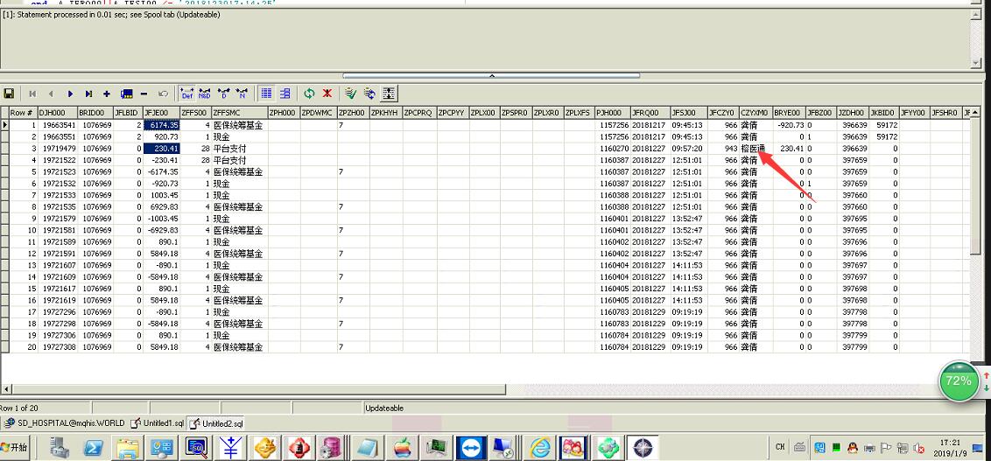The image size is (991, 461).
Task: Click the ZFFSMC column header
Action: [240, 113]
